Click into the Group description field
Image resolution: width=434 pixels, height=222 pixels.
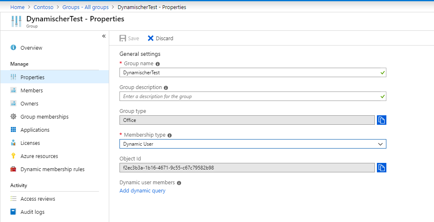click(x=253, y=96)
